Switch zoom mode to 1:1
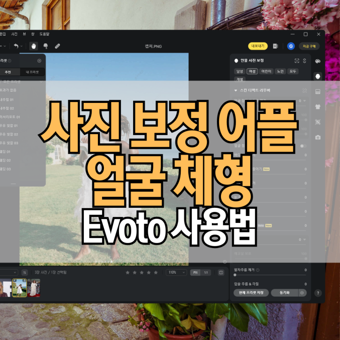Screen dimensions: 340x340 click(206, 272)
